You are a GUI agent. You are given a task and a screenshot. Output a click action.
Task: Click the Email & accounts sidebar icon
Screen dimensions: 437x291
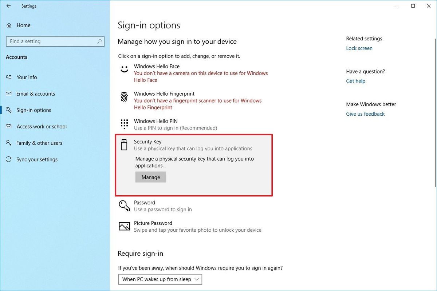pos(8,93)
